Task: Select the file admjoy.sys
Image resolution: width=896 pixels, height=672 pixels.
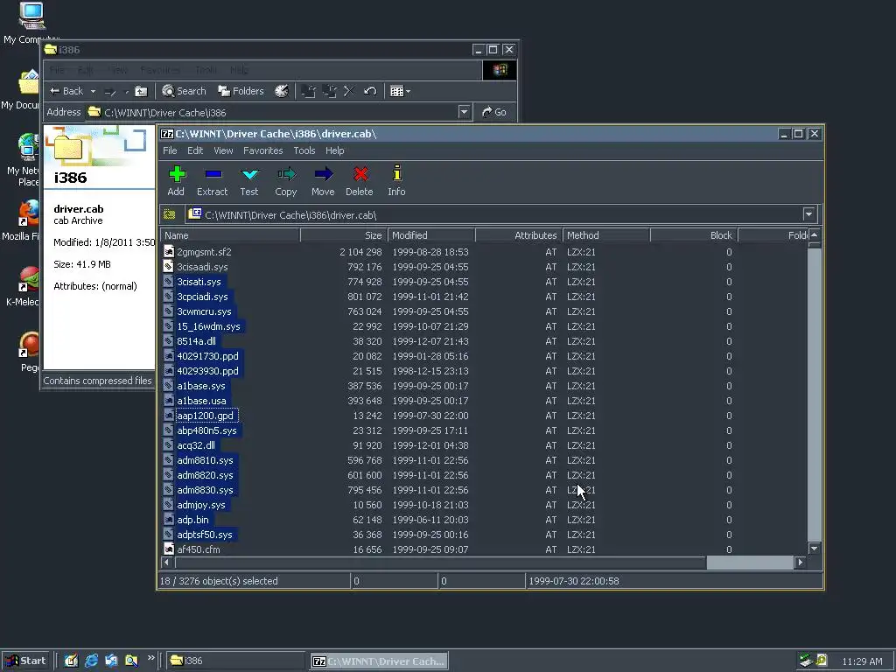Action: [201, 505]
